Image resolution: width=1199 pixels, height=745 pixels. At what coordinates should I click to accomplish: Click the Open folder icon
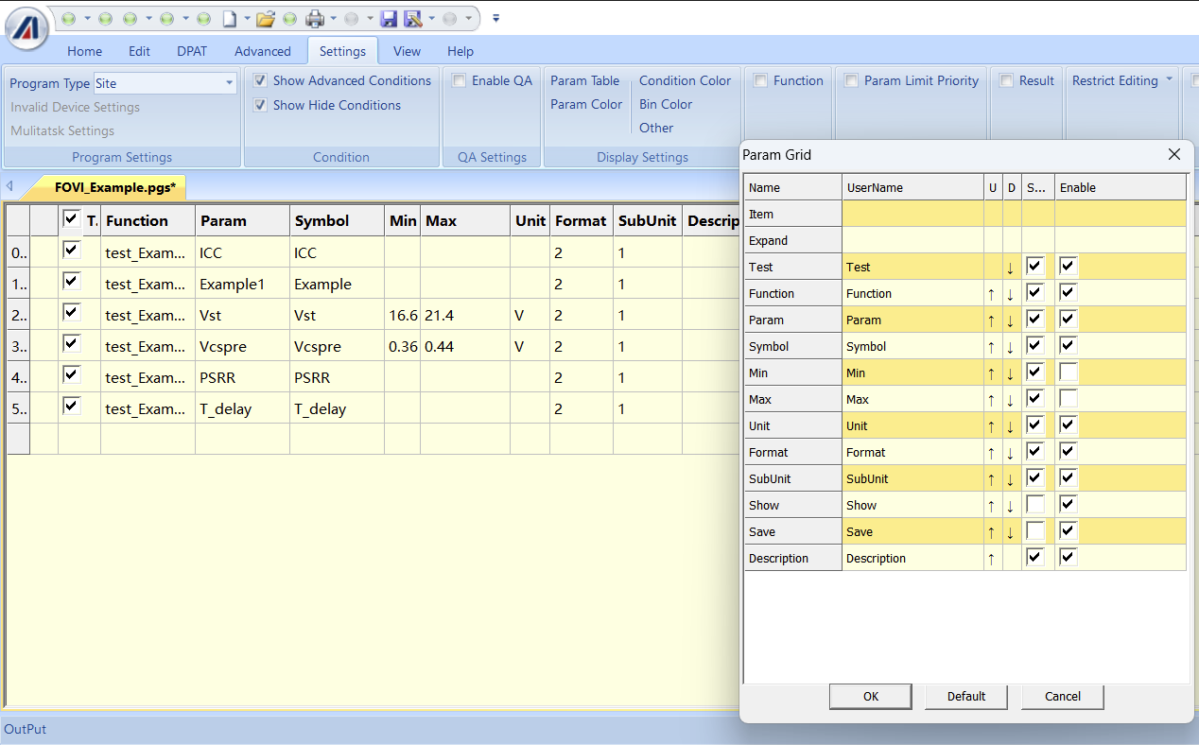tap(265, 18)
